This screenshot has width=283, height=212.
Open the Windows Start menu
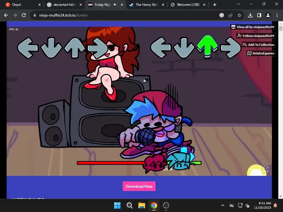[x=117, y=205]
